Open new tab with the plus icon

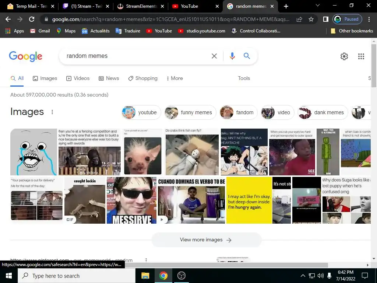[x=286, y=6]
